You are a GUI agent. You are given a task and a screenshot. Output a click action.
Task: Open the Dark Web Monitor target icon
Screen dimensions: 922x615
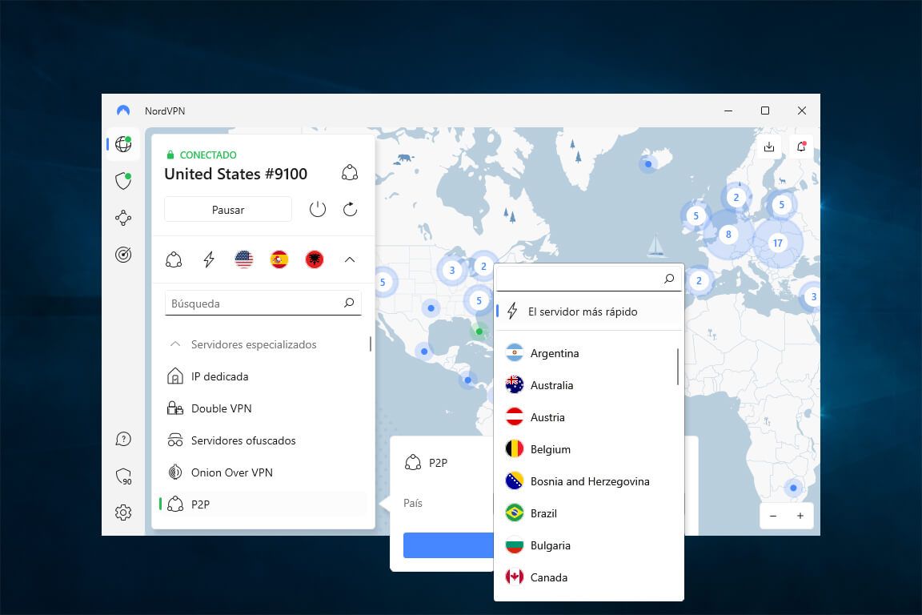123,254
